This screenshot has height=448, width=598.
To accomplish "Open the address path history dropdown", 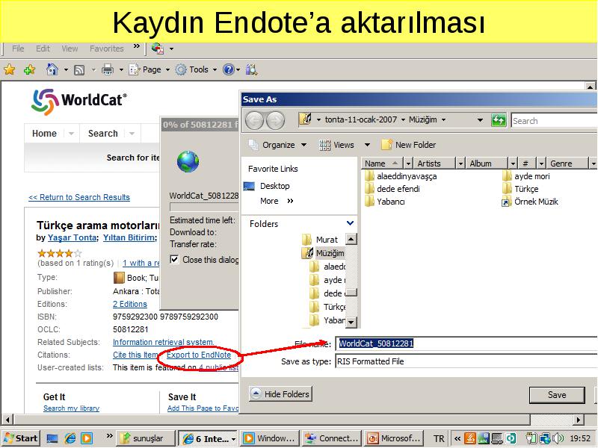I will (x=480, y=120).
